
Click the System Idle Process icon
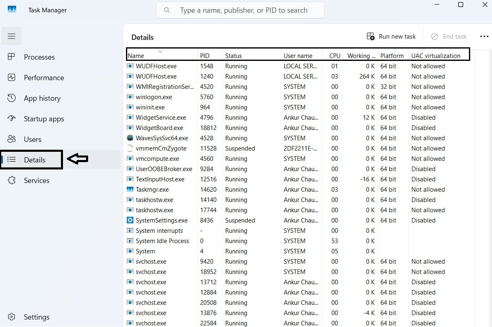pyautogui.click(x=130, y=241)
